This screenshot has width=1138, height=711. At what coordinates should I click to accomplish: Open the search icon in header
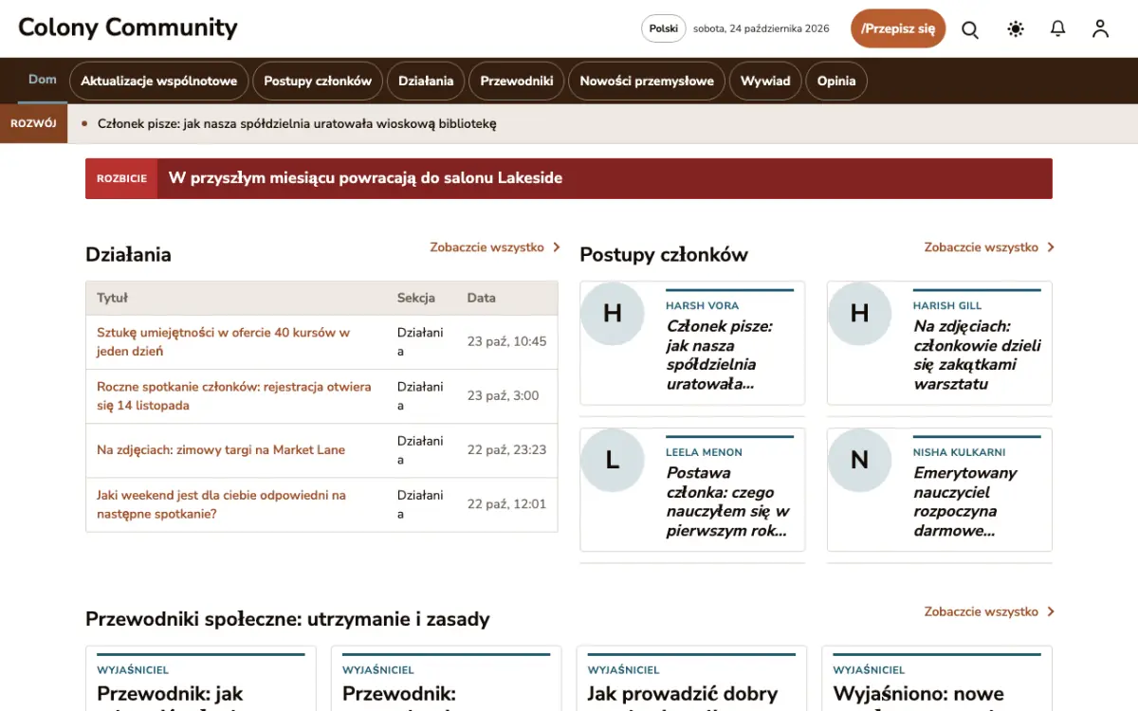pyautogui.click(x=970, y=29)
